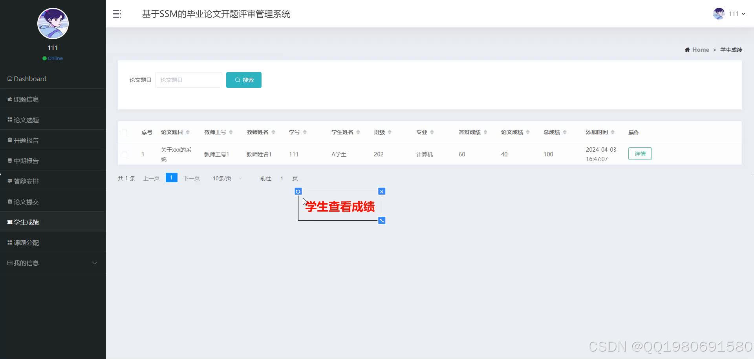Image resolution: width=754 pixels, height=359 pixels.
Task: Toggle sorting on the 总成绩 column
Action: click(565, 132)
